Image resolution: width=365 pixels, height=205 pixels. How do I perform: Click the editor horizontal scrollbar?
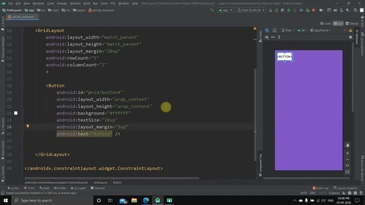click(x=112, y=178)
